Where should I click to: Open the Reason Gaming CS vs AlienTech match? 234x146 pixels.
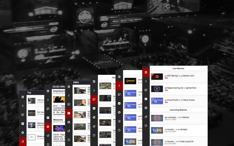point(179,89)
